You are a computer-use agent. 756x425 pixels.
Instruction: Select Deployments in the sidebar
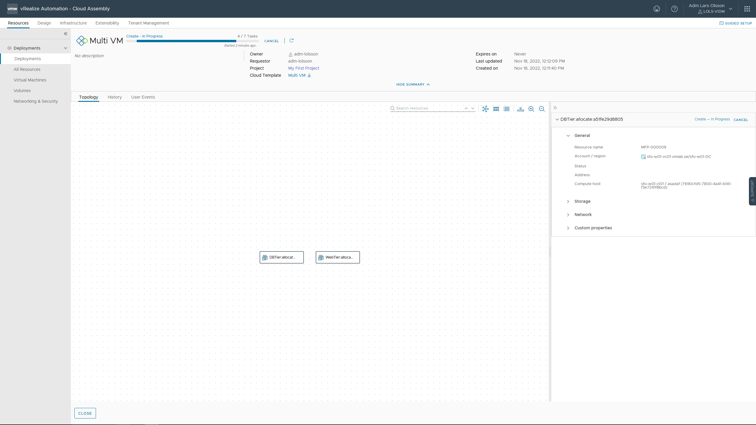point(35,59)
